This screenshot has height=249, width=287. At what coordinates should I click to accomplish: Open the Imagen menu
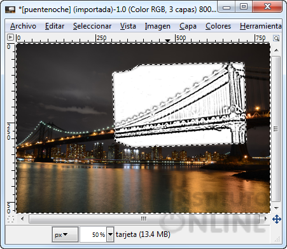click(x=157, y=26)
